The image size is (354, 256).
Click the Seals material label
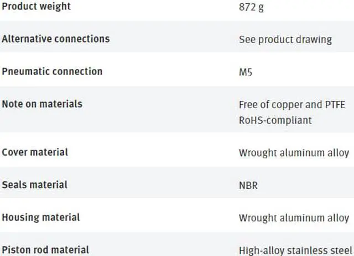pyautogui.click(x=35, y=184)
